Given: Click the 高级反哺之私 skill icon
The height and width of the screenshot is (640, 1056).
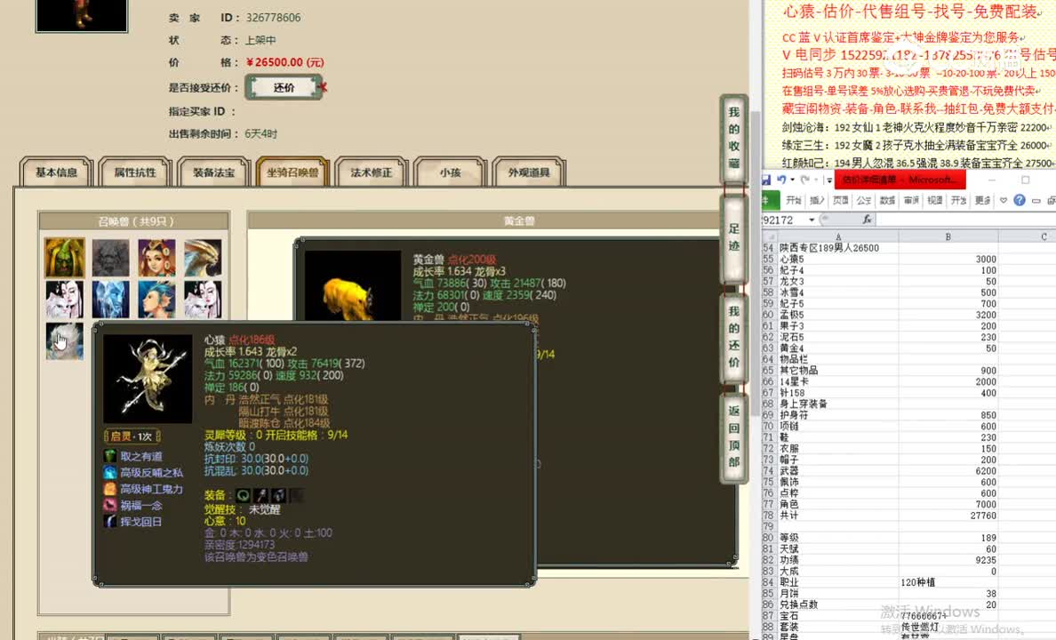Looking at the screenshot, I should [x=109, y=472].
